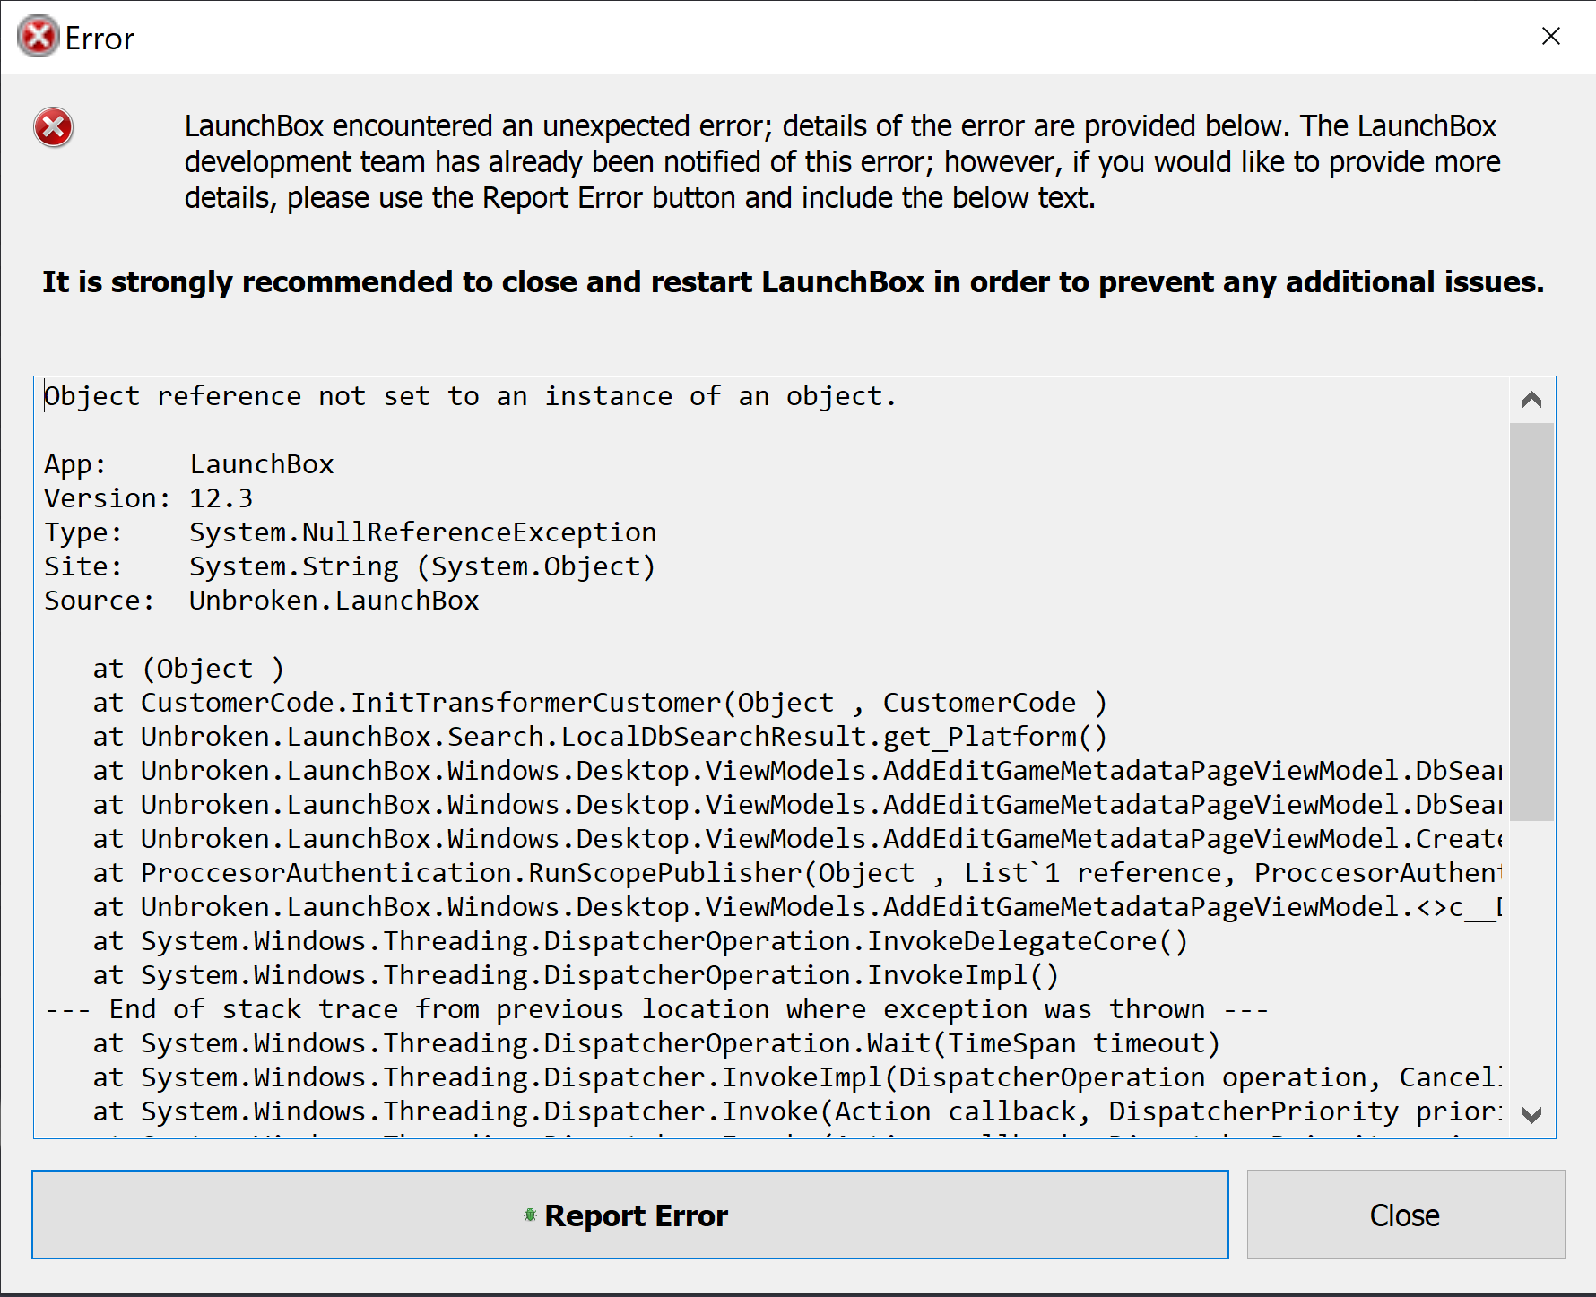This screenshot has width=1596, height=1297.
Task: Click the red error icon beside the message
Action: pyautogui.click(x=54, y=127)
